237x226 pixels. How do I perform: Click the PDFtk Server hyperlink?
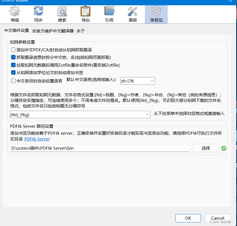(x=37, y=139)
